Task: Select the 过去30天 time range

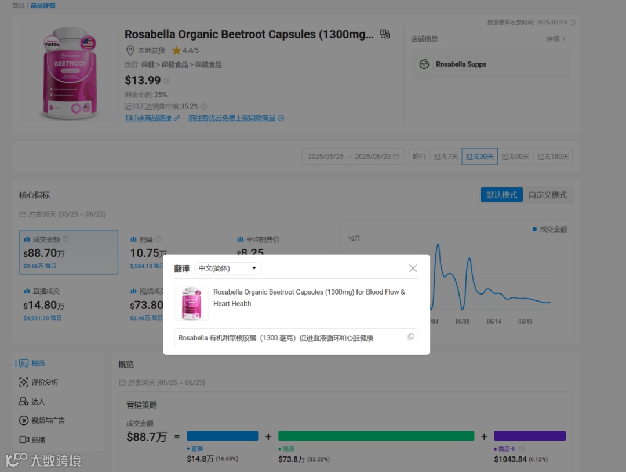Action: point(479,157)
